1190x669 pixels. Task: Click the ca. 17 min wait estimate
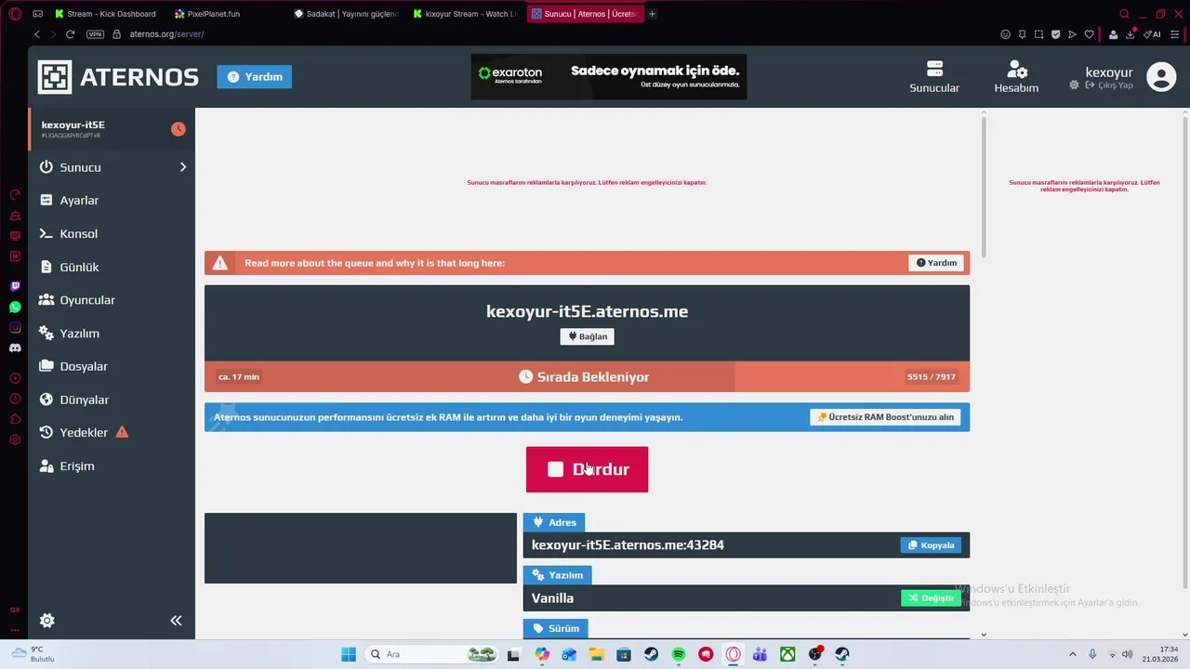pyautogui.click(x=239, y=377)
